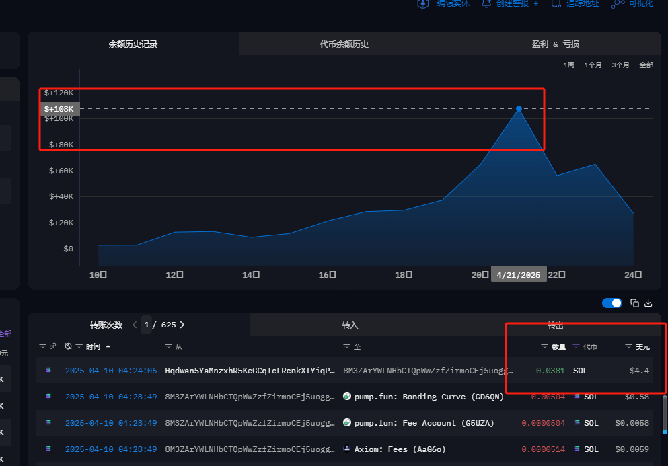Set chart range to 1周
Screen dimensions: 668x466
[x=568, y=65]
